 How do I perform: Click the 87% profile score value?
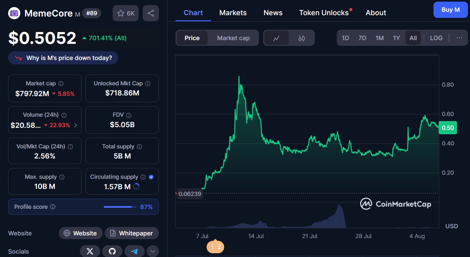tap(146, 207)
